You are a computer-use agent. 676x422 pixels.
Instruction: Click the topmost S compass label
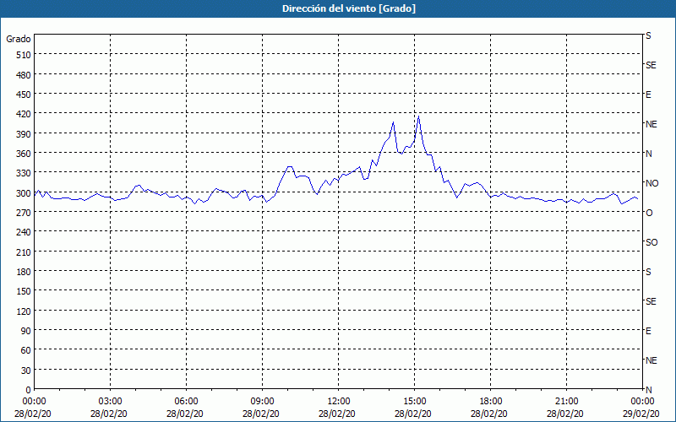[648, 35]
